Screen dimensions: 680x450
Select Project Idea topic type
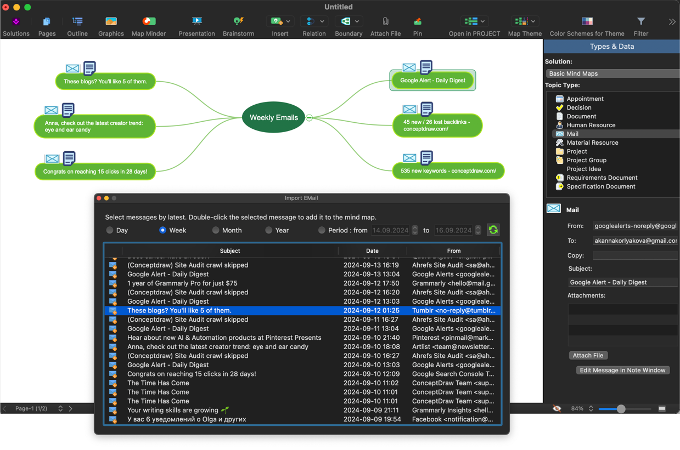coord(583,169)
